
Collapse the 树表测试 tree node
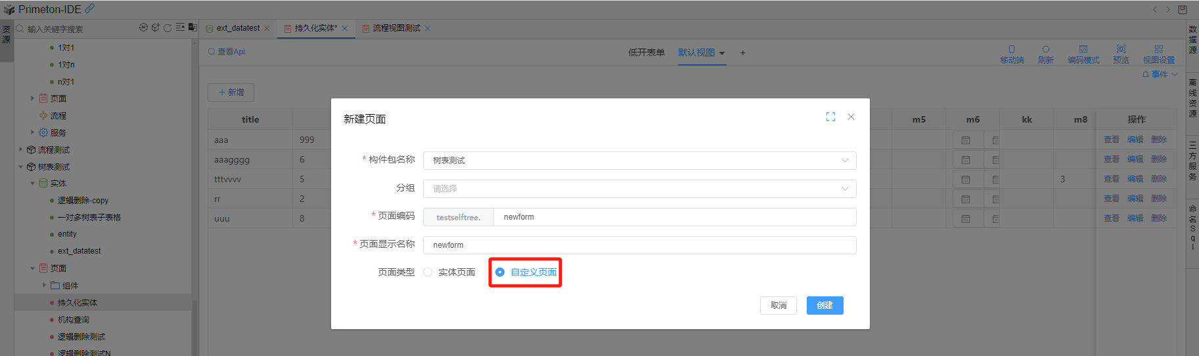click(21, 167)
